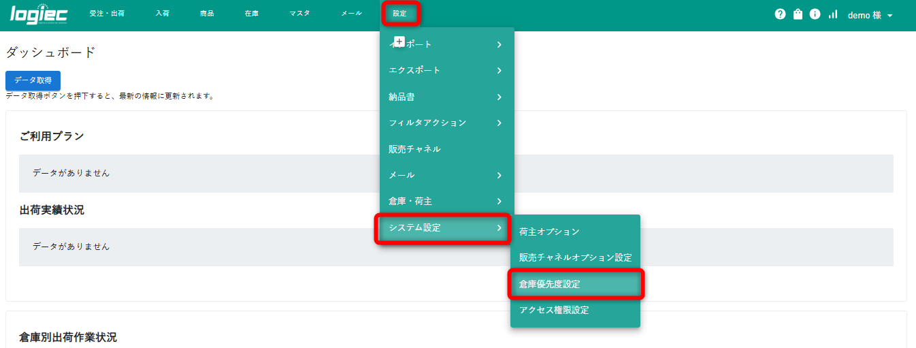Expand the エクスポート submenu
This screenshot has width=916, height=348.
coord(446,70)
